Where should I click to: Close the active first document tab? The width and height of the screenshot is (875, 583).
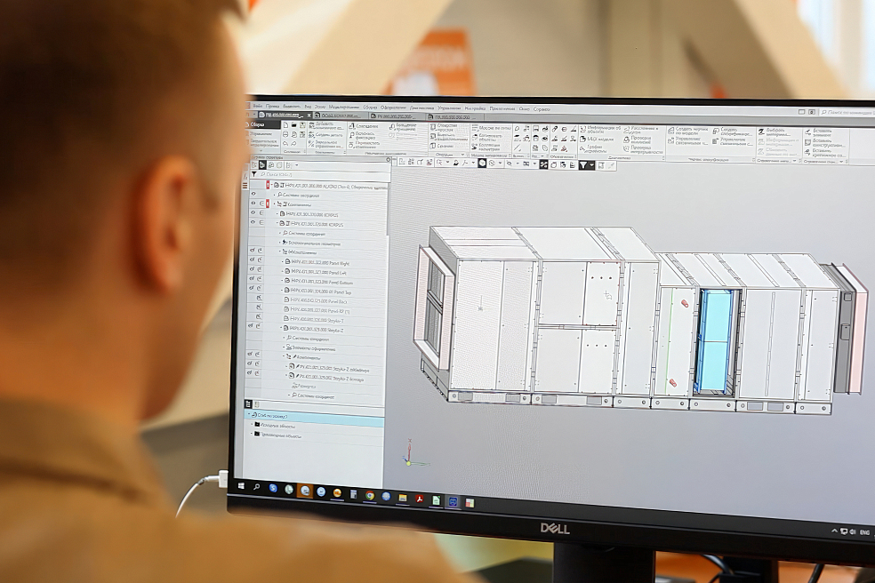click(x=309, y=116)
